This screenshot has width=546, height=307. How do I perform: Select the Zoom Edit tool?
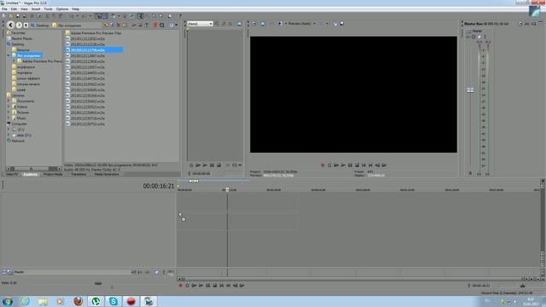pos(160,16)
